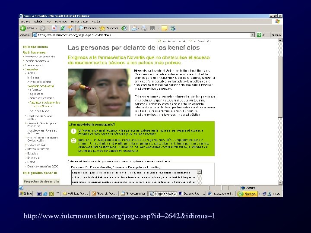Click the page scrollbar up arrow
Image resolution: width=311 pixels, height=233 pixels.
(x=280, y=41)
